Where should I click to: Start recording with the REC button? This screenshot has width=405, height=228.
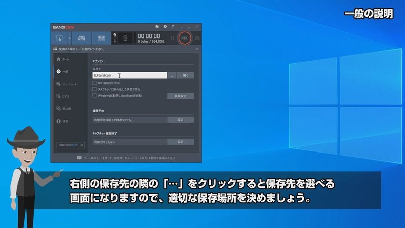pyautogui.click(x=185, y=38)
